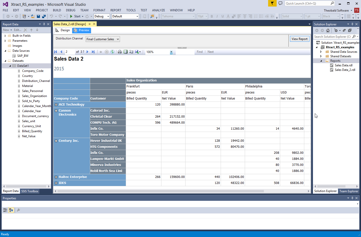Open the Distribution Channel parameter dropdown
The image size is (361, 237).
point(103,39)
